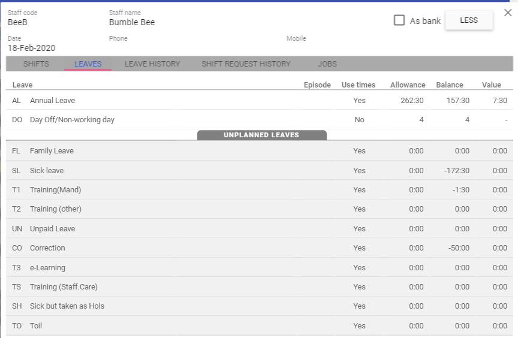
Task: Click the Unpaid Leave row
Action: [x=52, y=229]
